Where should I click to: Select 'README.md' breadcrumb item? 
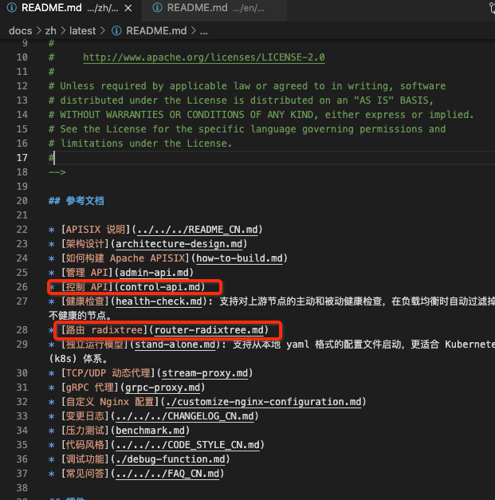coord(156,31)
